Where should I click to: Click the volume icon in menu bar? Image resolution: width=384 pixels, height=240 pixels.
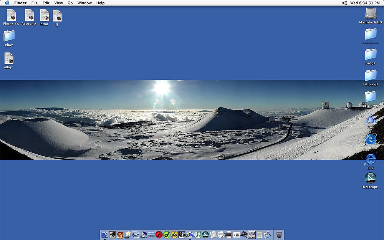344,3
